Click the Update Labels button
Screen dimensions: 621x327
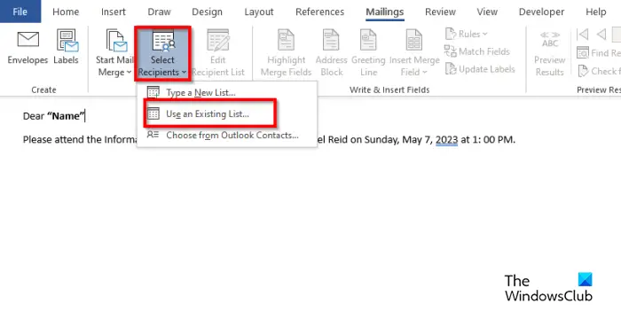coord(480,69)
